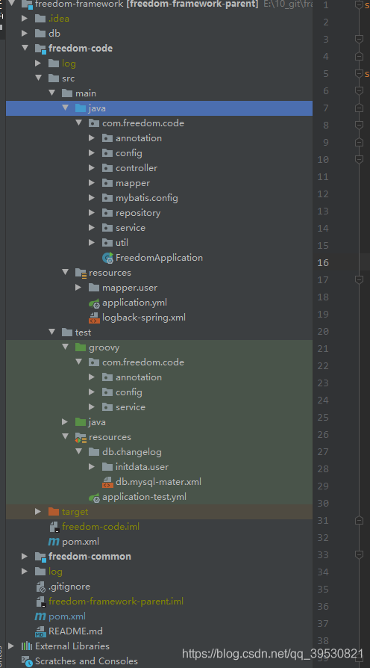Toggle code folding marker at line 3

[x=359, y=39]
